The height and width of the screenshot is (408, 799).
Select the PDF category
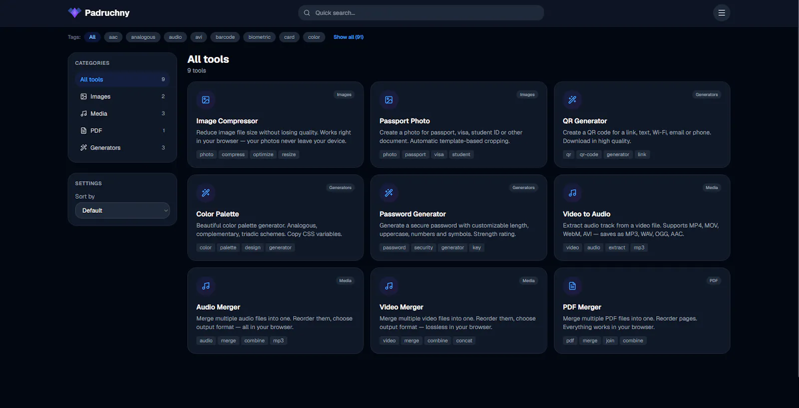coord(122,130)
